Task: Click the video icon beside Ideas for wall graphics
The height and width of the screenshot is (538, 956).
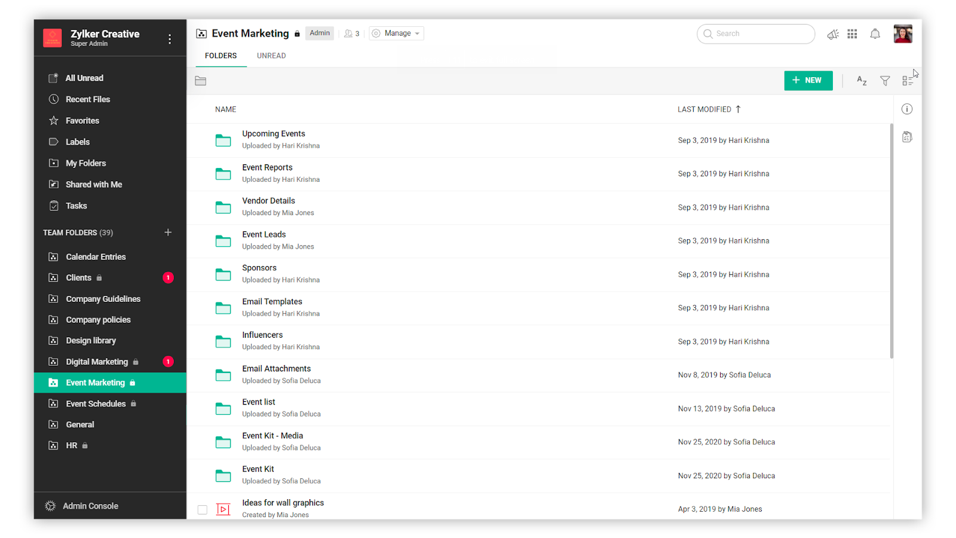Action: [223, 509]
